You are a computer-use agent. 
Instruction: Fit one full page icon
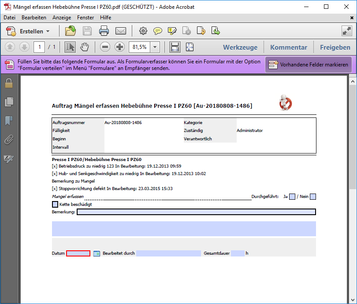point(190,47)
